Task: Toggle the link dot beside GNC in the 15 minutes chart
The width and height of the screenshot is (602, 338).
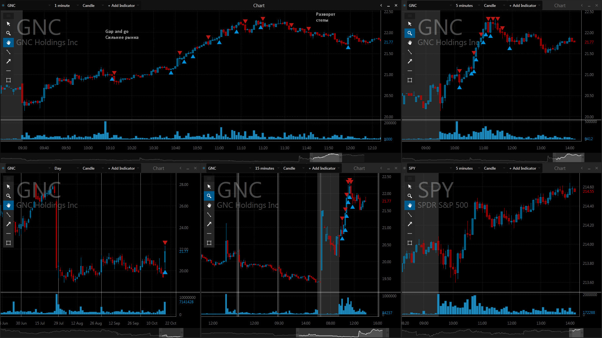Action: point(204,168)
